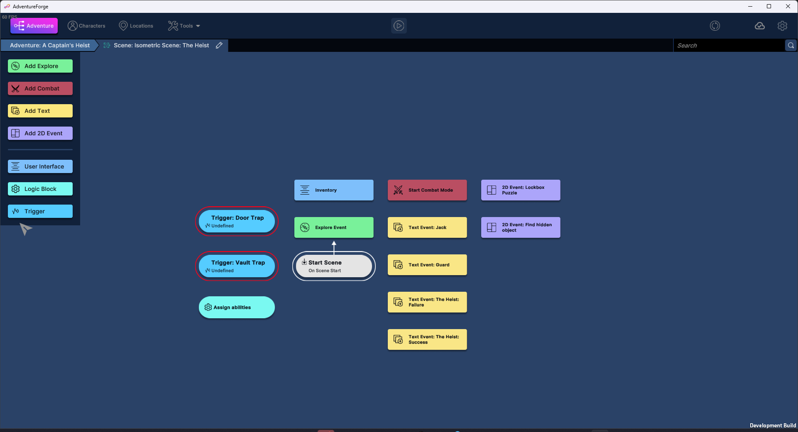
Task: Click the pencil icon to rename scene
Action: (219, 45)
